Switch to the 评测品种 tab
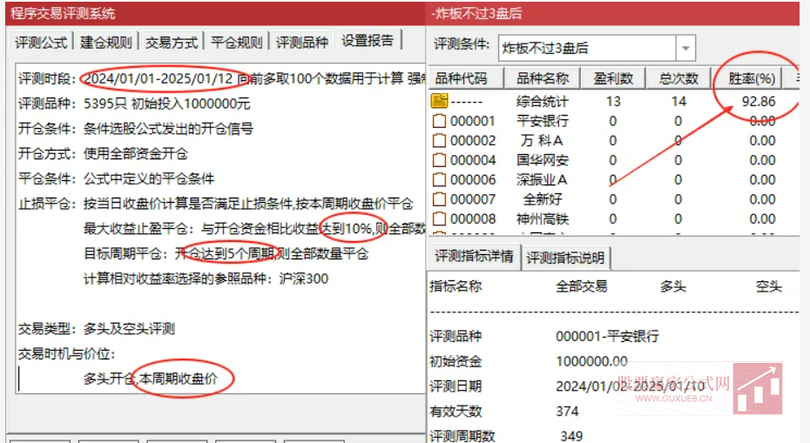This screenshot has width=810, height=443. point(301,43)
